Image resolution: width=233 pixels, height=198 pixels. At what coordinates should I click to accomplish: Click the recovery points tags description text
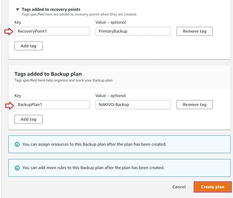point(79,14)
